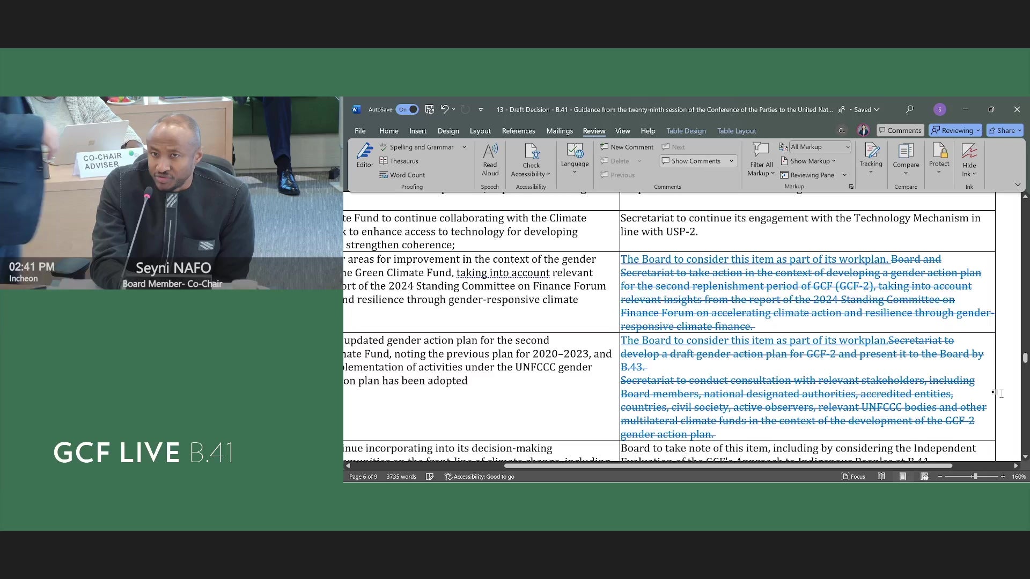The image size is (1030, 579).
Task: Open the Editor proofing tool
Action: (365, 156)
